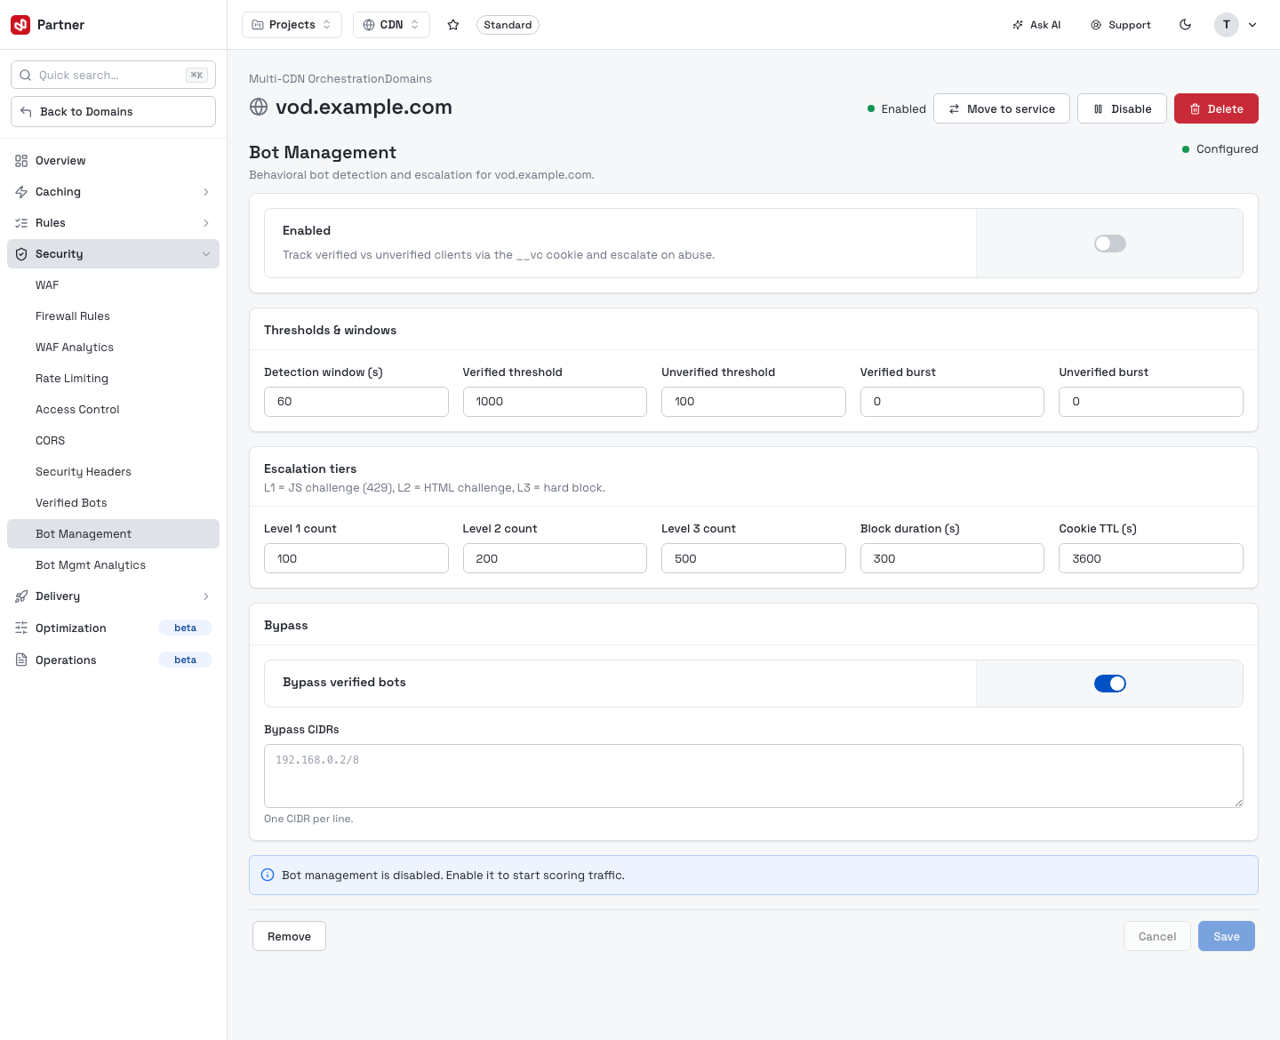Viewport: 1280px width, 1040px height.
Task: Click the Level 1 count input
Action: (356, 558)
